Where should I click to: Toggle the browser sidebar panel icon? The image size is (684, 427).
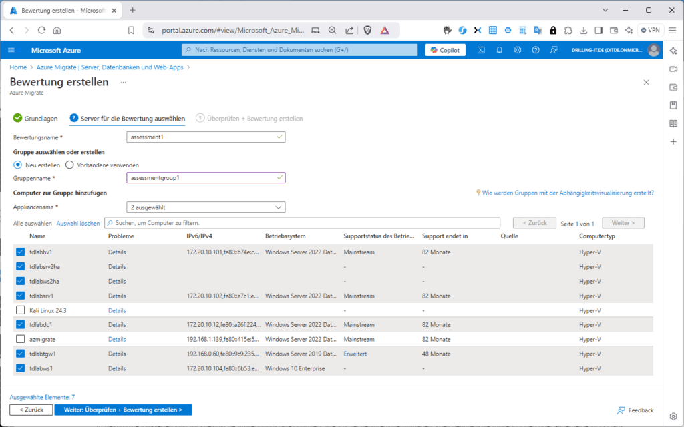point(598,30)
